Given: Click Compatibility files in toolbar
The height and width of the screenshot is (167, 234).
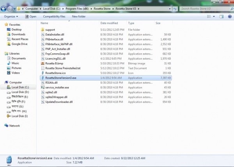Looking at the screenshot, I should pyautogui.click(x=54, y=16).
